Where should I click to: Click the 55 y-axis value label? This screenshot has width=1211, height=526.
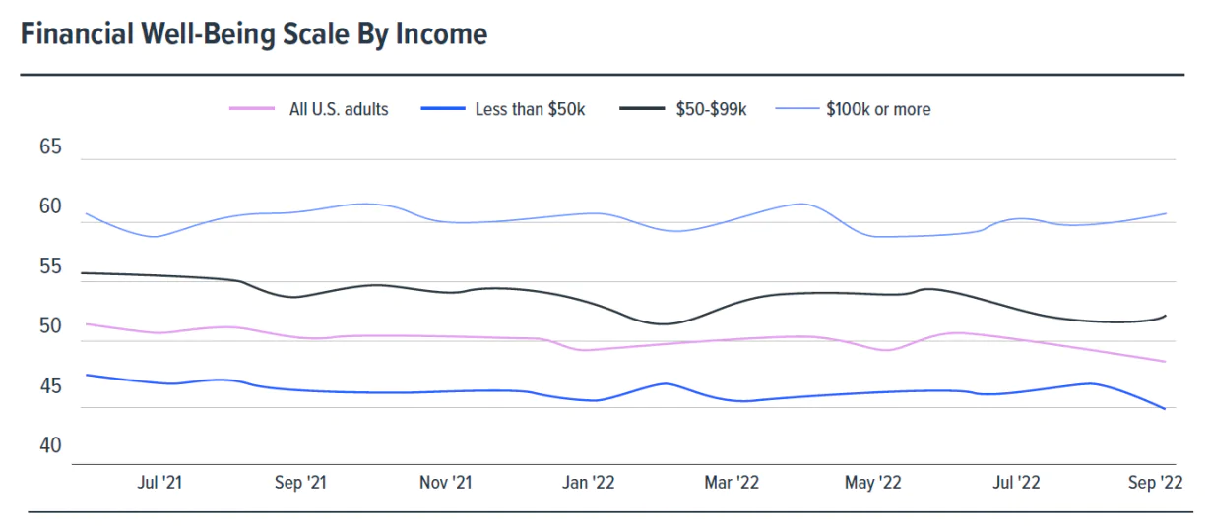tap(50, 267)
